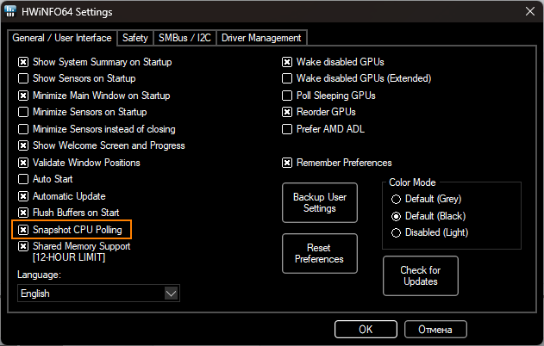The width and height of the screenshot is (544, 346).
Task: Choose Disabled (Light) color mode
Action: tap(397, 232)
